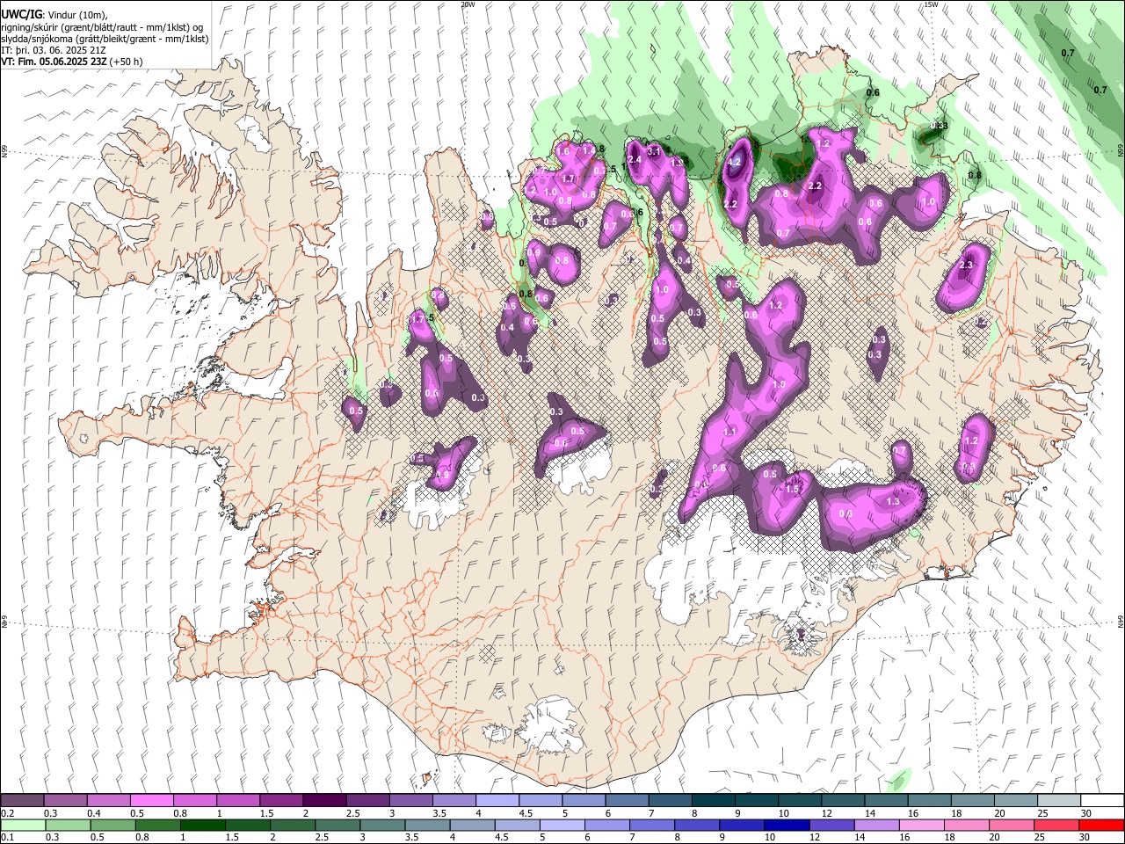Pick the pale green 0.1 swatch in lower legend
The image size is (1125, 844).
click(x=23, y=825)
